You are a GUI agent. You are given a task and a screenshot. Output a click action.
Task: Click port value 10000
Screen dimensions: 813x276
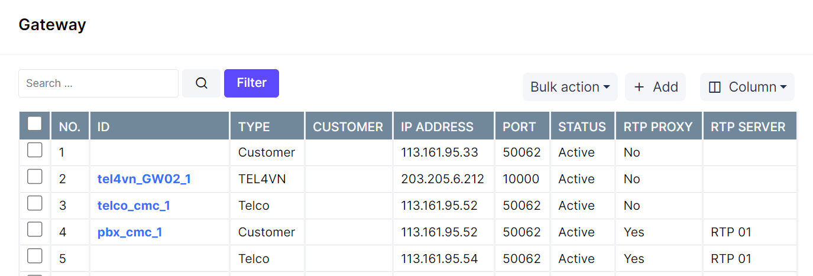(521, 179)
